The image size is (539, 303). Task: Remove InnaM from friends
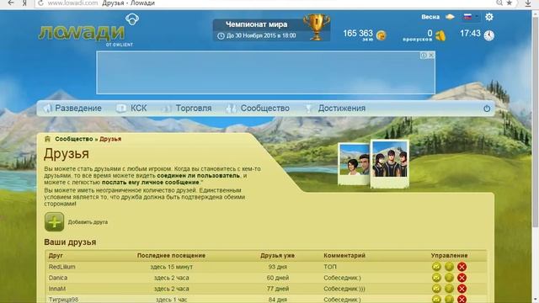(x=462, y=289)
